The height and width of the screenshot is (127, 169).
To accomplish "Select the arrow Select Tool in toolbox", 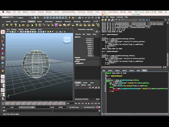I will 3,32.
